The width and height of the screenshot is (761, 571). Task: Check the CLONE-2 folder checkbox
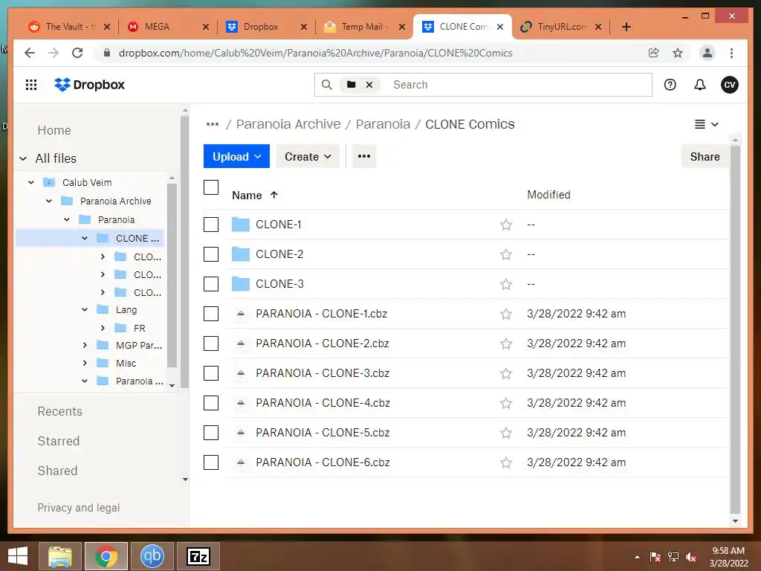tap(211, 254)
